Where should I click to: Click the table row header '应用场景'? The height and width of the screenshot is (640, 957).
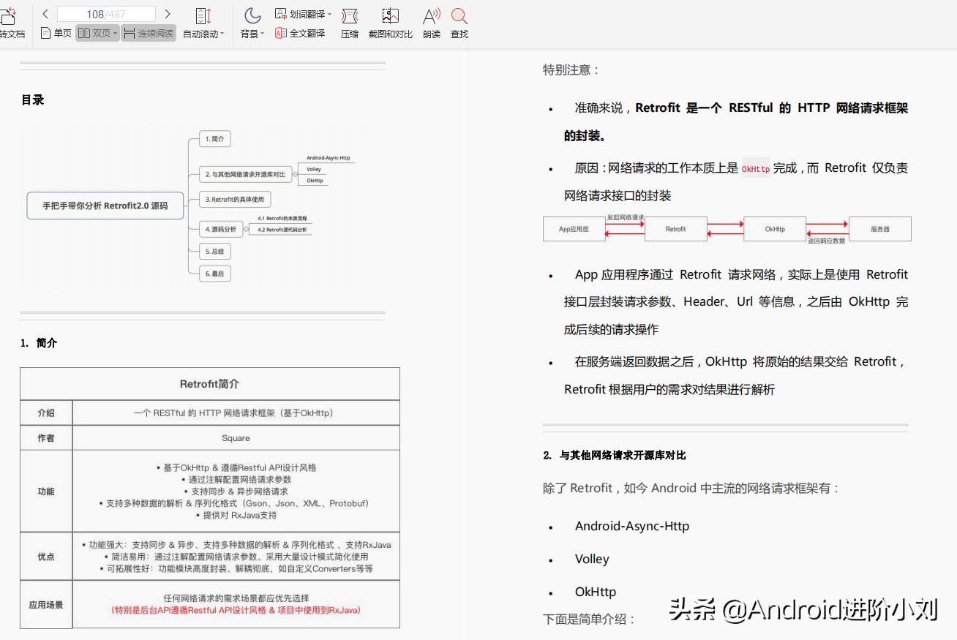click(x=46, y=605)
